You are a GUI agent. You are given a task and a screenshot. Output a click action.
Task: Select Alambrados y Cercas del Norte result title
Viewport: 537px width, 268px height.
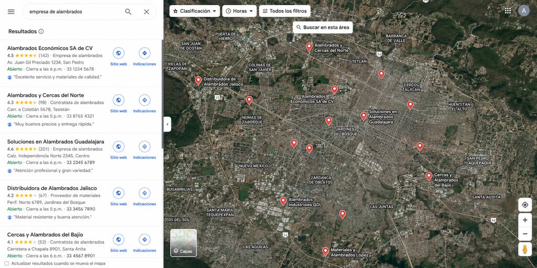(46, 95)
